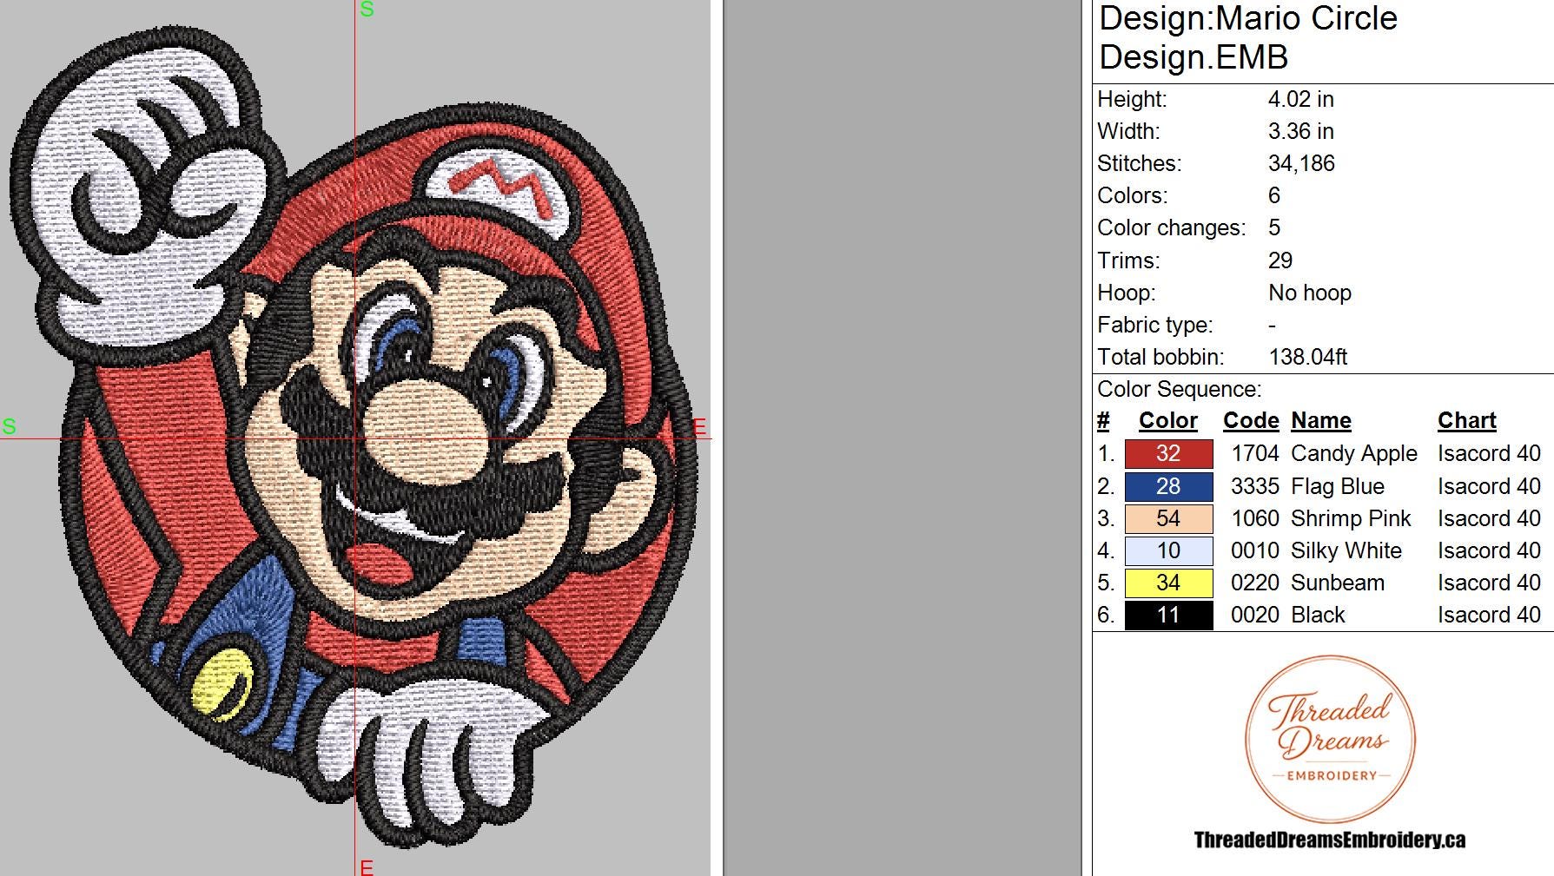
Task: Click the thread name 'Shrimp Pink'
Action: 1351,519
